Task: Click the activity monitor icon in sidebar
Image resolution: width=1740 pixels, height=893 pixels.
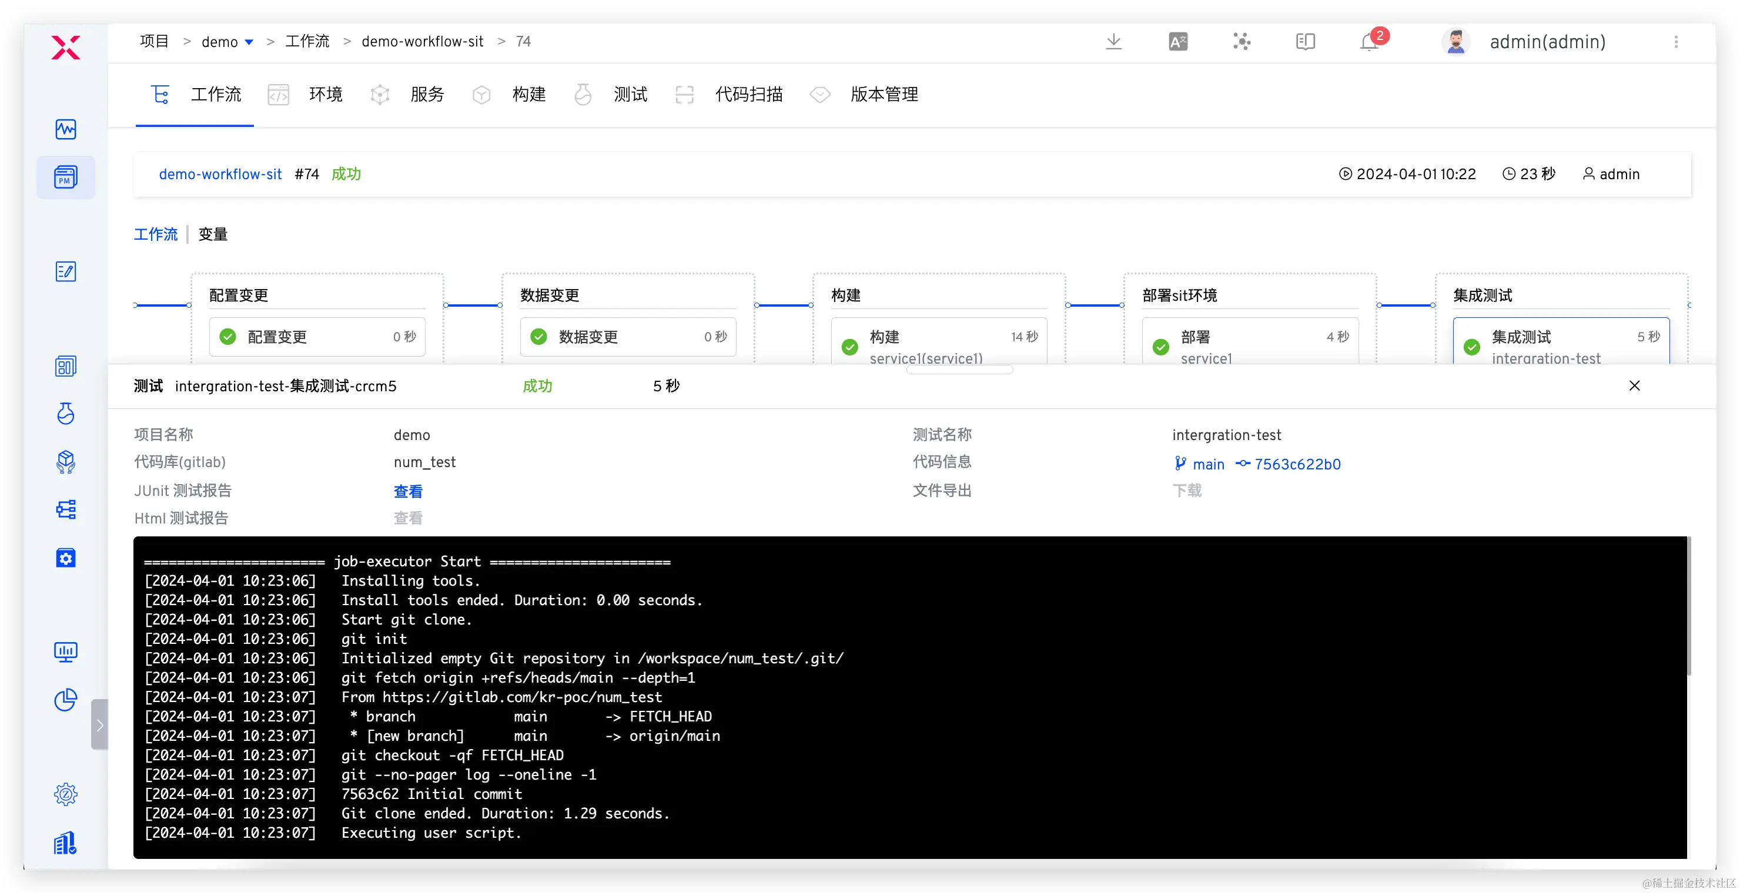Action: 65,129
